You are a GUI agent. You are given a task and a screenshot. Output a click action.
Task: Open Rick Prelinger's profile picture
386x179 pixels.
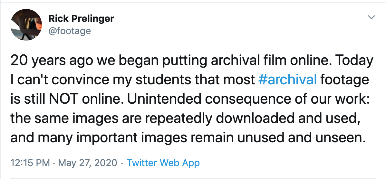coord(26,24)
